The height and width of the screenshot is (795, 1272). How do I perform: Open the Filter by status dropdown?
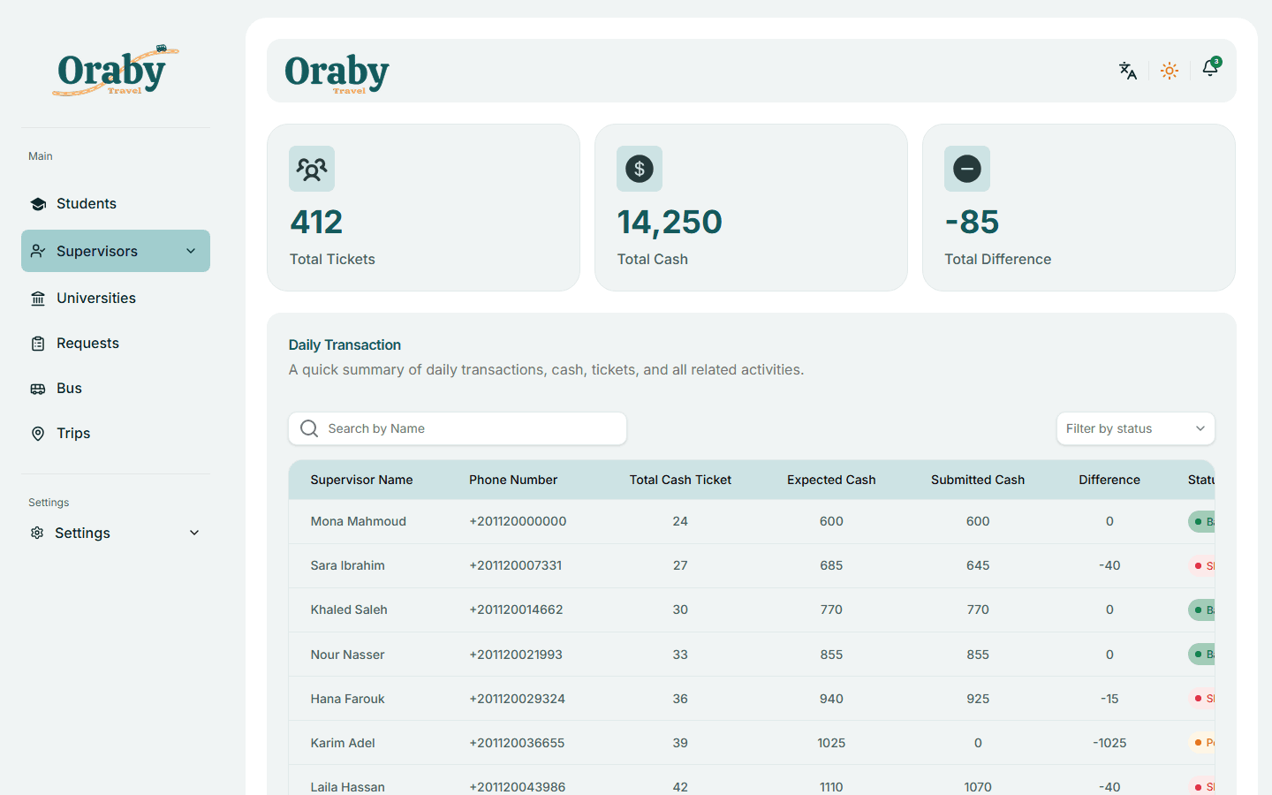(1136, 428)
